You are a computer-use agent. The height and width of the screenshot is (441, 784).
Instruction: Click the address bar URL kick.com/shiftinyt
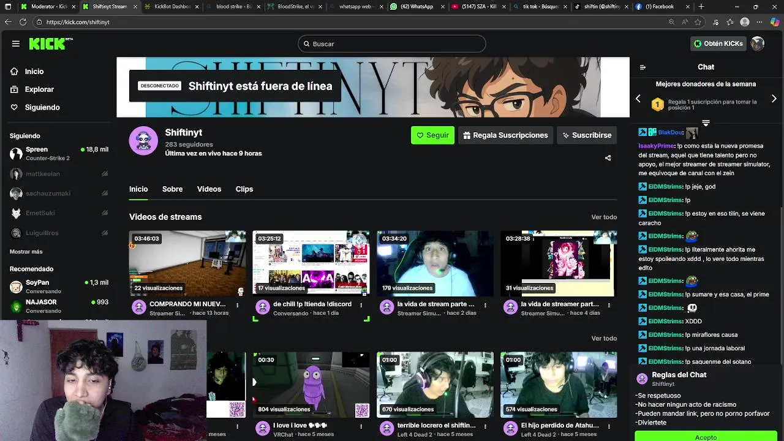point(78,22)
